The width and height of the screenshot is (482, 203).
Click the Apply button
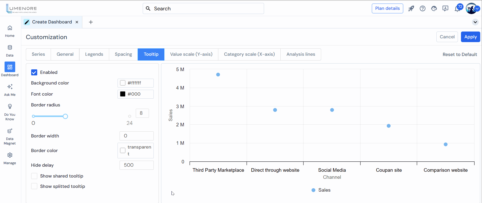470,37
